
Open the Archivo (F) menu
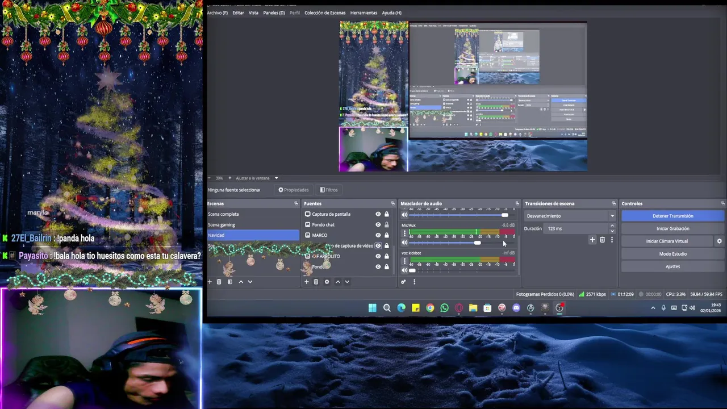point(218,12)
